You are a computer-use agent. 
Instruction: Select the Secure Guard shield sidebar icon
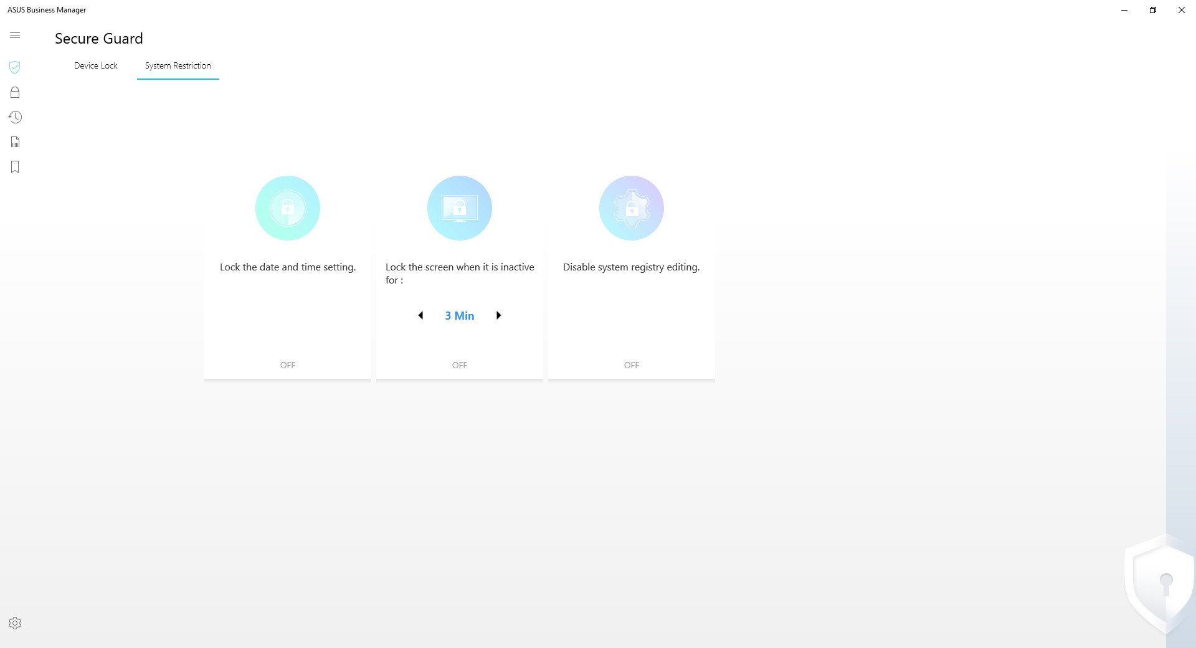[x=15, y=67]
